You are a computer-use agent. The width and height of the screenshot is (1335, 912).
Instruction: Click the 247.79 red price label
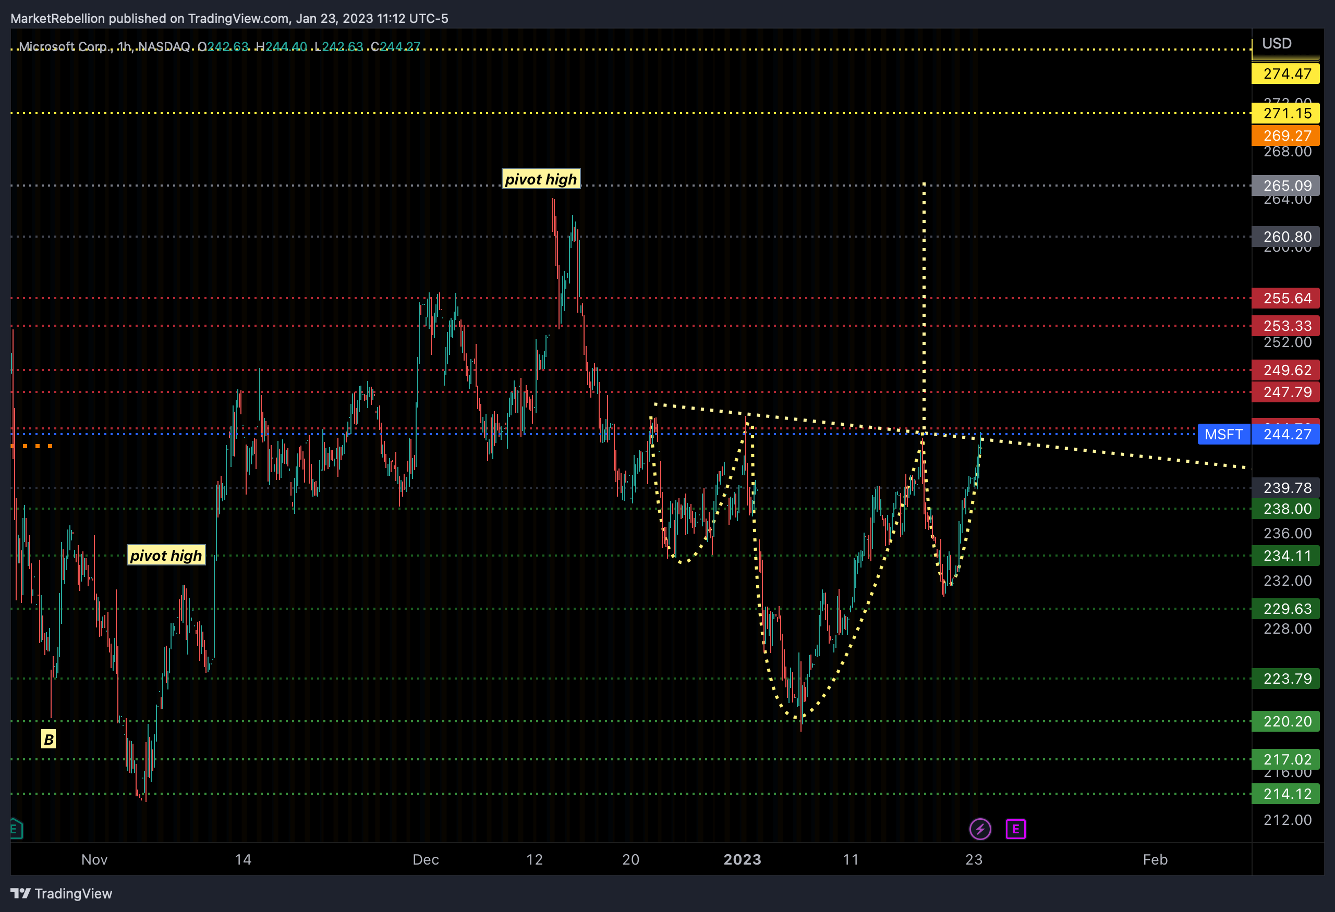click(1285, 392)
